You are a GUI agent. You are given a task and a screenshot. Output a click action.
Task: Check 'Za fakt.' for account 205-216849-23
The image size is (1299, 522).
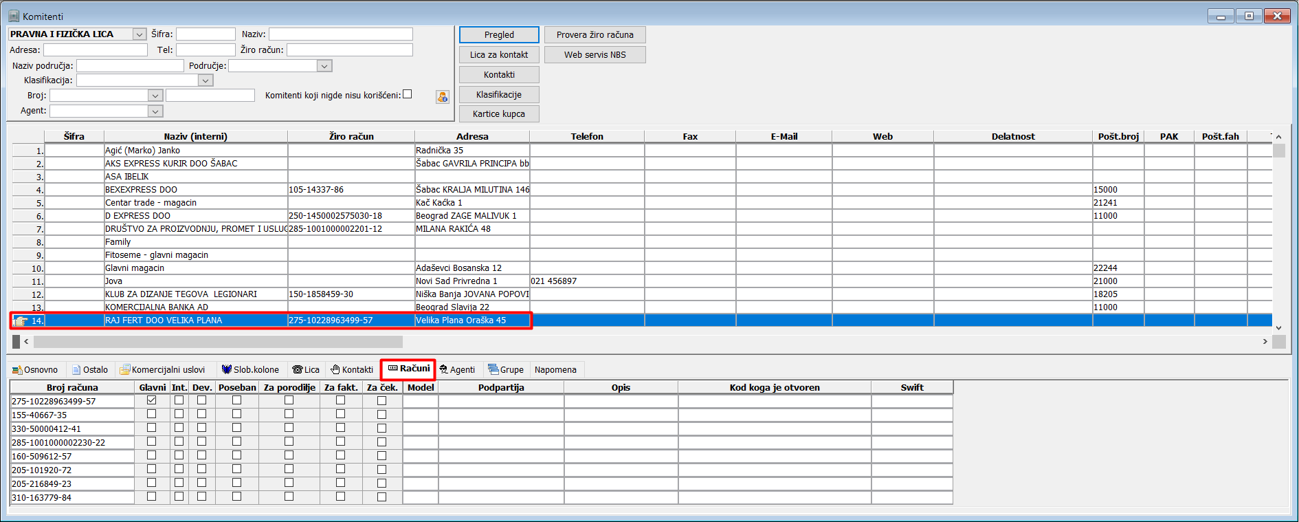pos(340,483)
